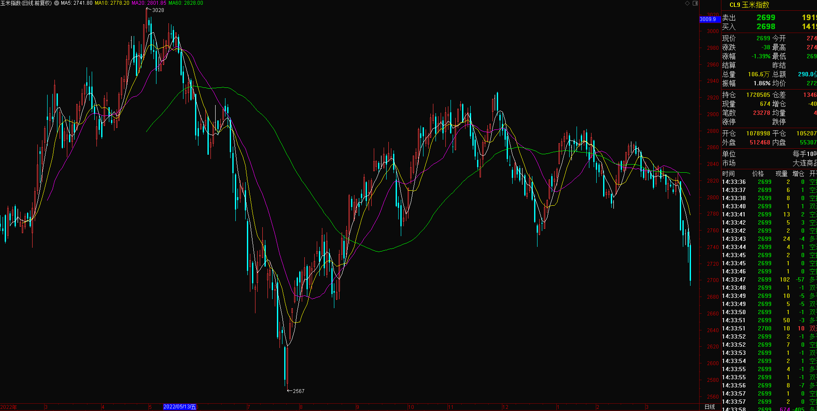Screen dimensions: 817x411
Task: Click the 现价 value 2699
Action: (763, 38)
